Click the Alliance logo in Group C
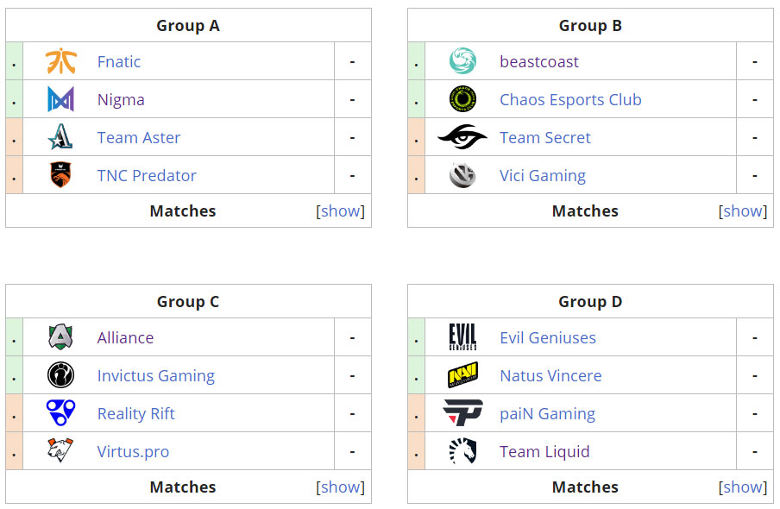Viewport: 780px width, 509px height. coord(60,337)
